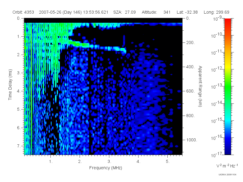Click the 'V2 m-2 Hz-1' units label
This screenshot has height=182, width=243.
pyautogui.click(x=227, y=166)
